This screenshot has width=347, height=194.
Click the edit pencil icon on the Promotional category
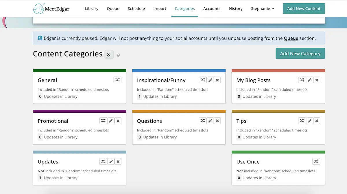click(x=111, y=120)
